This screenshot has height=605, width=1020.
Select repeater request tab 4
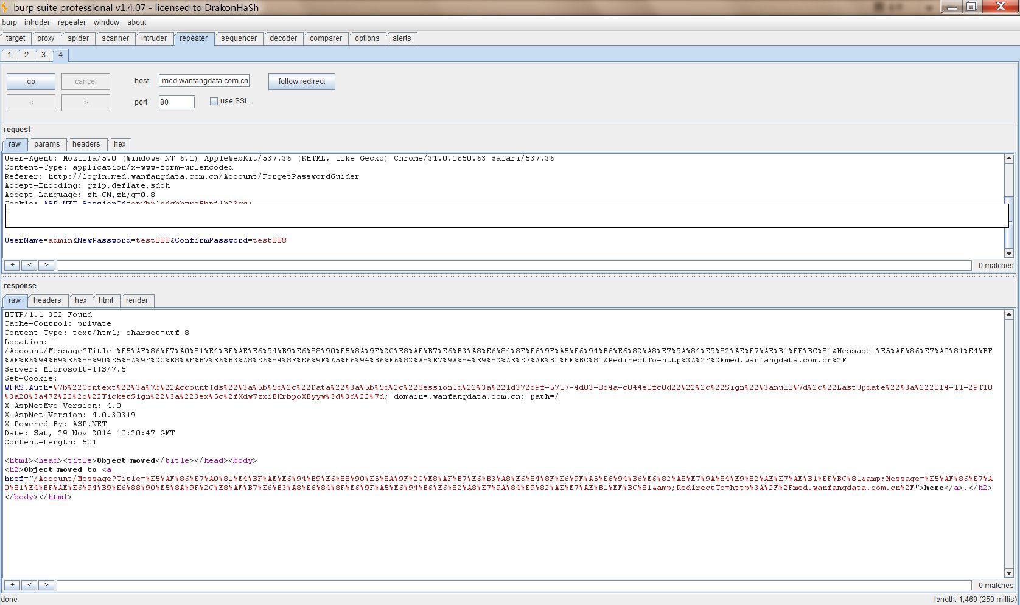pyautogui.click(x=60, y=55)
